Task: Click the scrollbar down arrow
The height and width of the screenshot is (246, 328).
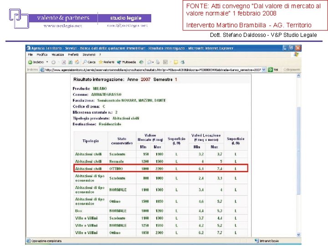Action: coord(298,235)
